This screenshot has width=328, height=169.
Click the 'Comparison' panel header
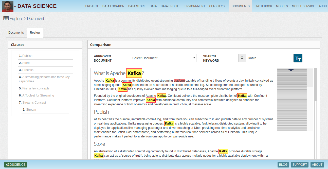click(x=204, y=45)
